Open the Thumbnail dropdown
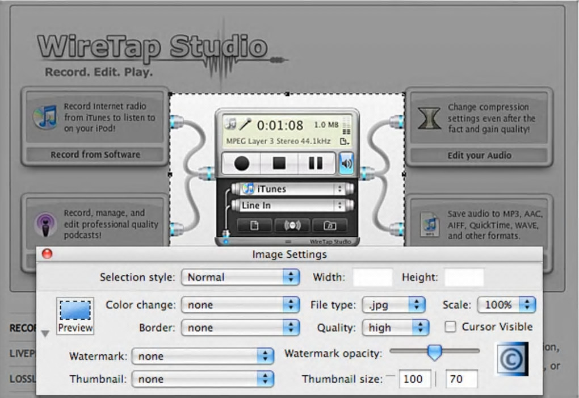This screenshot has height=398, width=579. (x=203, y=379)
